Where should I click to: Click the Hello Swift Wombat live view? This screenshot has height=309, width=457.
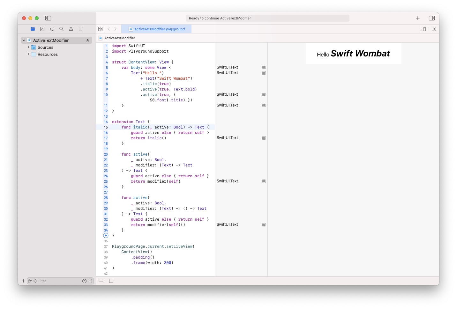pyautogui.click(x=353, y=54)
